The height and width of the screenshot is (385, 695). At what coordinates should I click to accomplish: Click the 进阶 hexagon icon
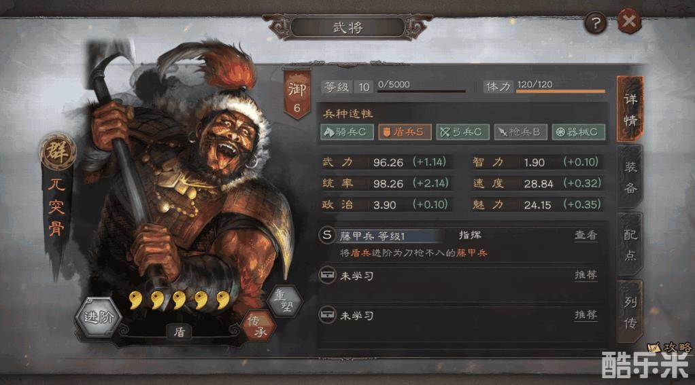pos(99,317)
